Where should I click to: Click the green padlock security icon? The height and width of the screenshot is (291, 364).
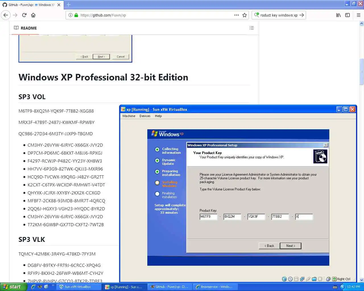coord(76,15)
